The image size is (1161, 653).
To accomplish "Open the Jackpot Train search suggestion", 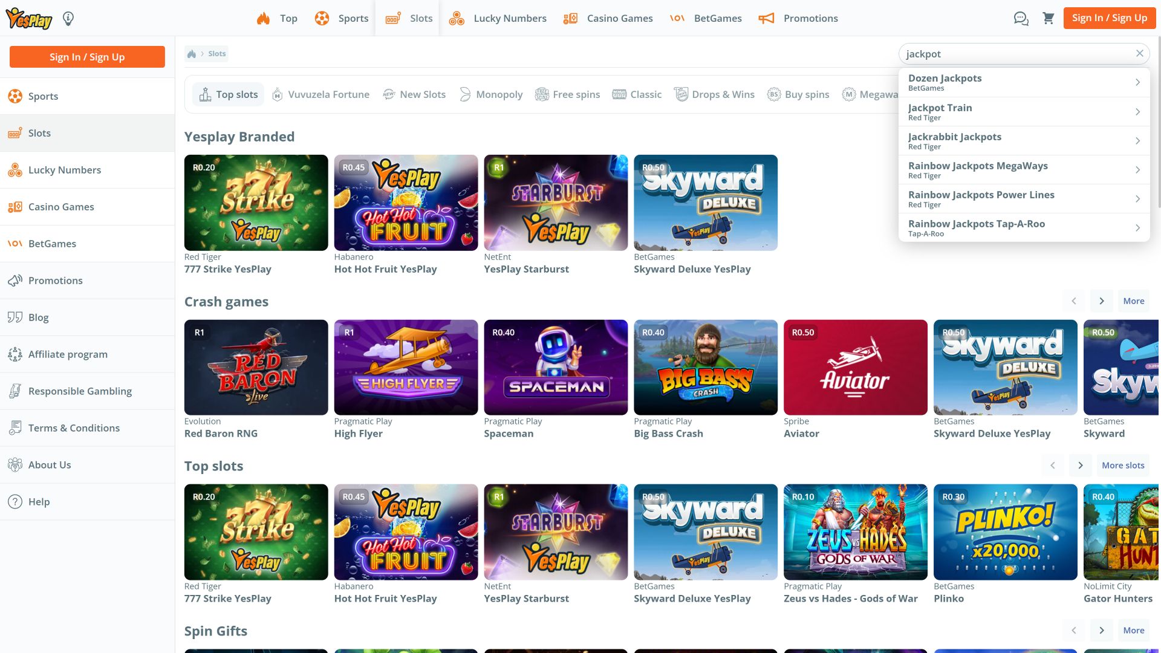I will 1024,112.
